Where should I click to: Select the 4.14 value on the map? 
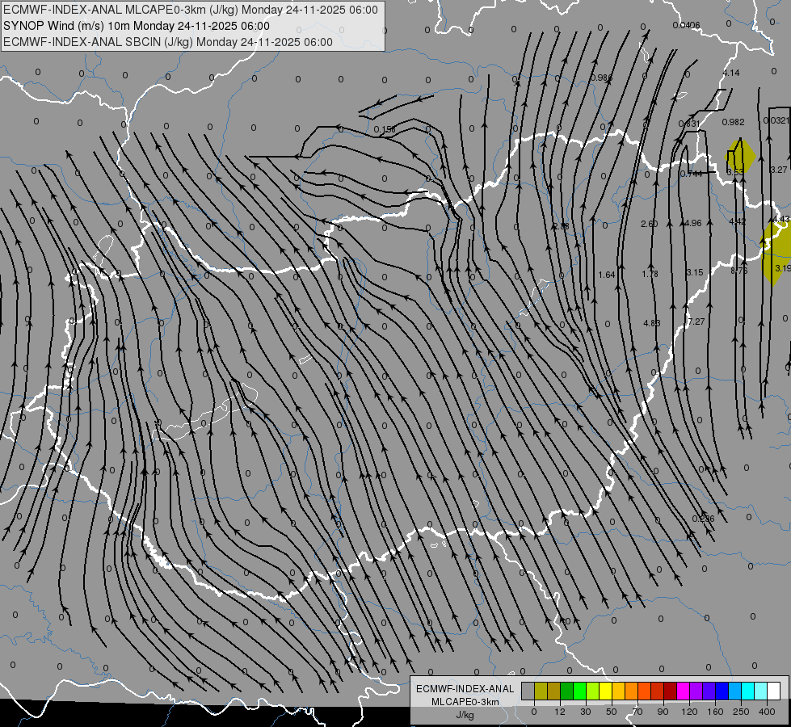coord(731,74)
